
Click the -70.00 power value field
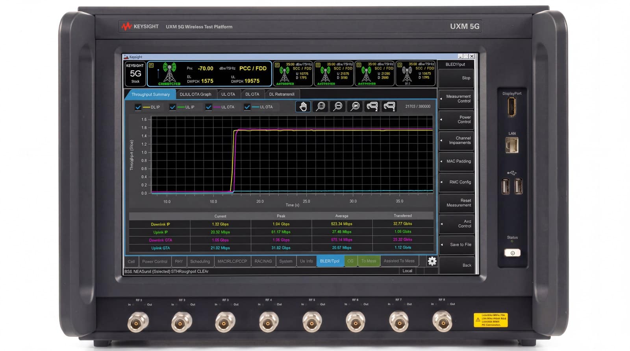(x=205, y=68)
